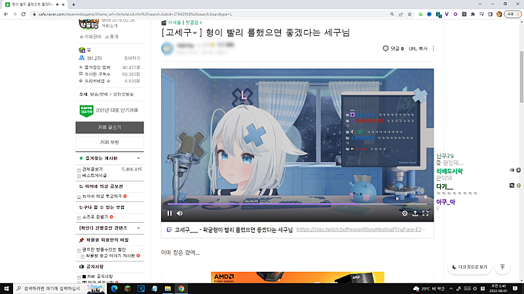This screenshot has width=524, height=294.
Task: Go back in browser history
Action: pos(6,14)
